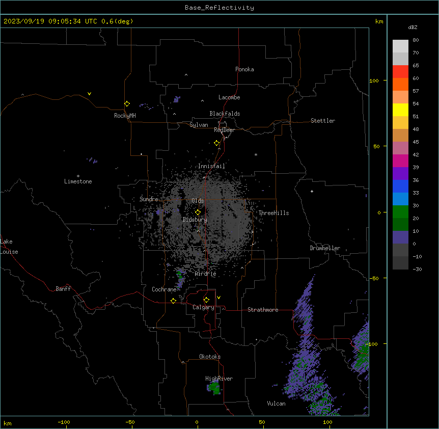Click the Innisfail city label
This screenshot has height=429, width=439.
click(x=211, y=166)
